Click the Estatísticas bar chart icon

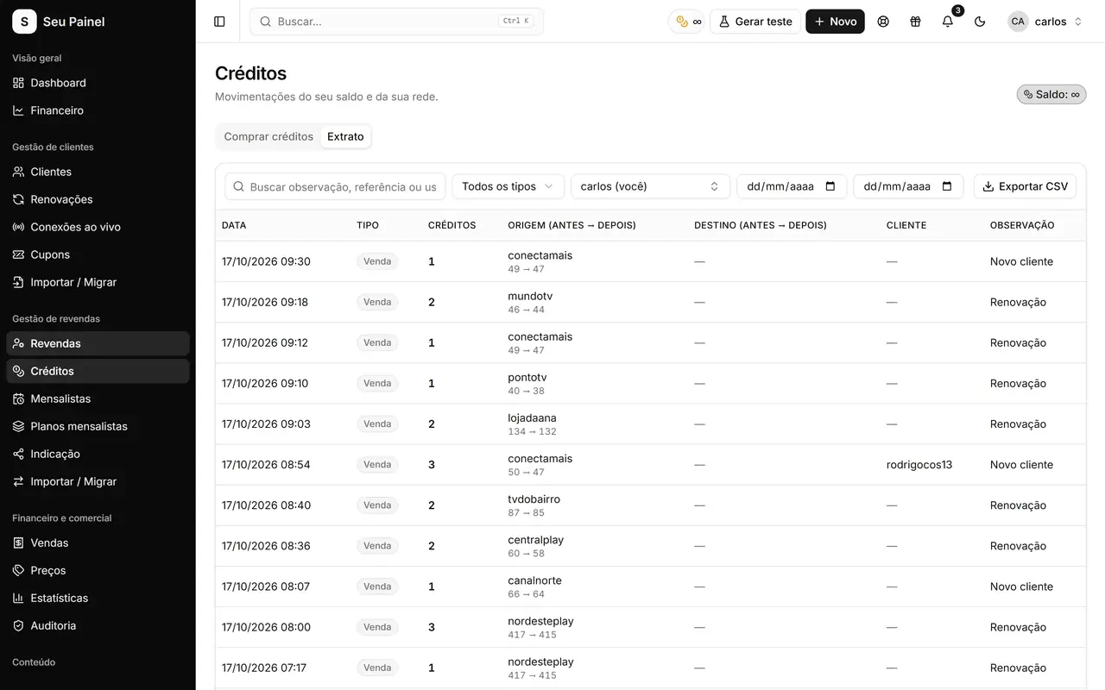[x=18, y=598]
